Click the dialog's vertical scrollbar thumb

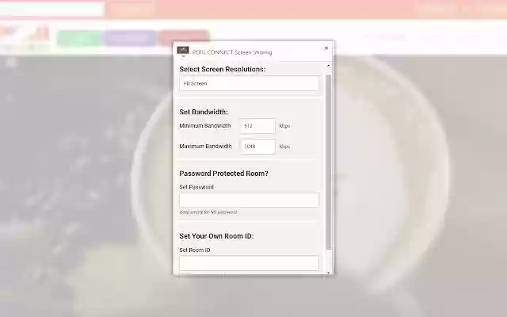pyautogui.click(x=329, y=162)
